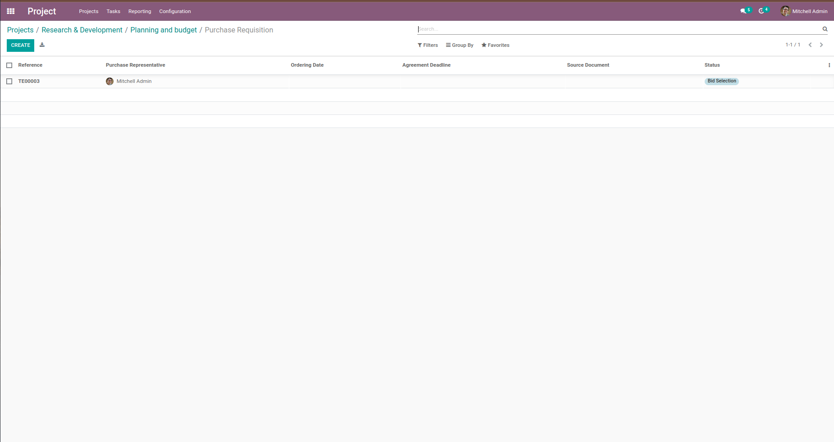Click Mitchell Admin representative cell text
Viewport: 834px width, 442px height.
pos(134,82)
